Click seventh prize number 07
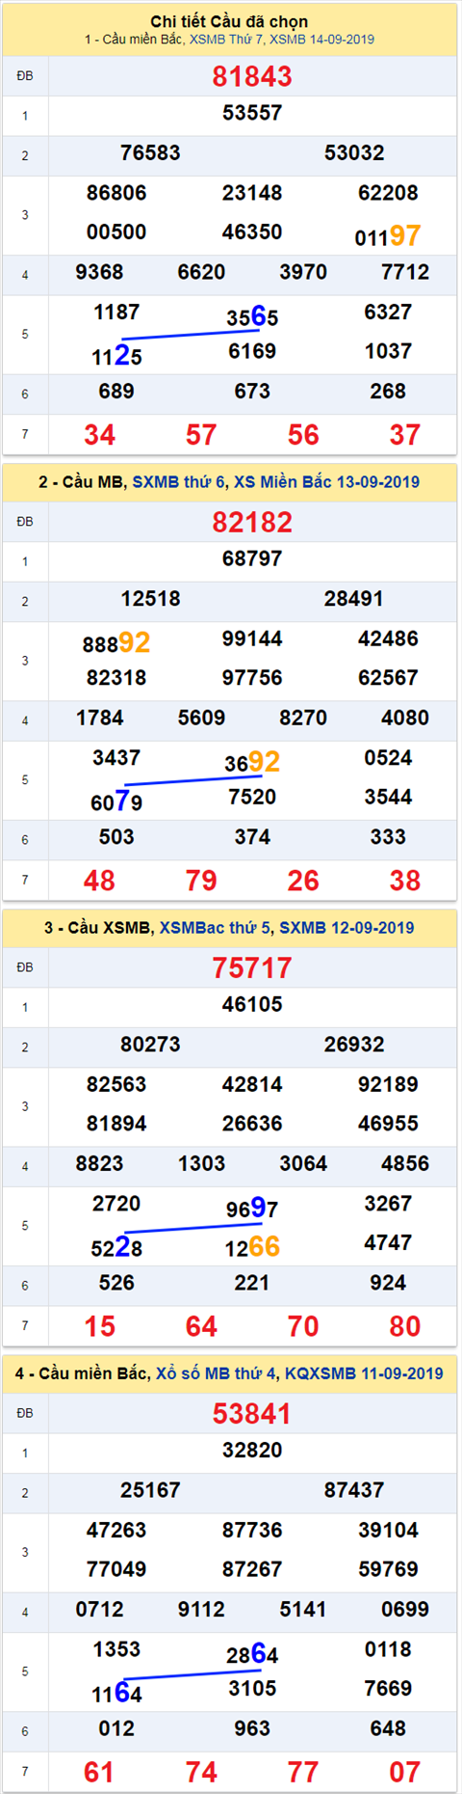This screenshot has width=462, height=1794. pos(405,1772)
